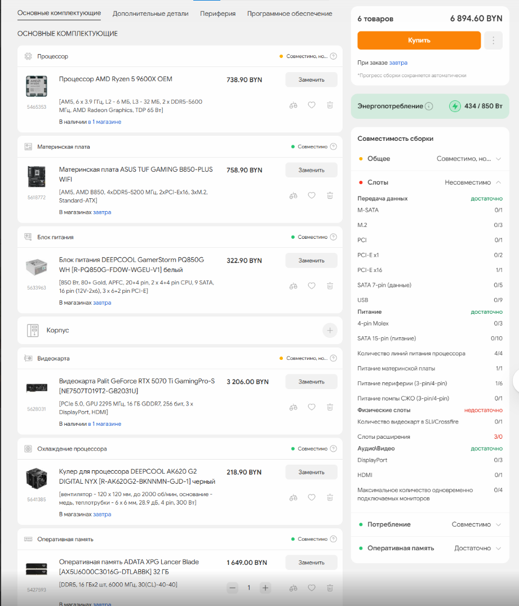519x606 pixels.
Task: Decrease ADATA memory quantity with minus
Action: tap(232, 588)
